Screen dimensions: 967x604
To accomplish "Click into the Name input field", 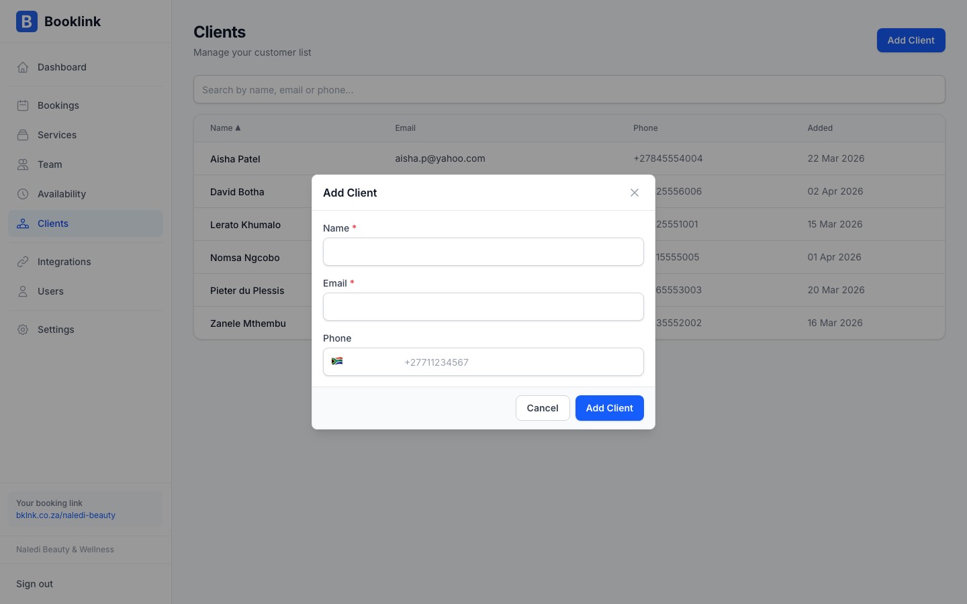I will click(x=483, y=252).
